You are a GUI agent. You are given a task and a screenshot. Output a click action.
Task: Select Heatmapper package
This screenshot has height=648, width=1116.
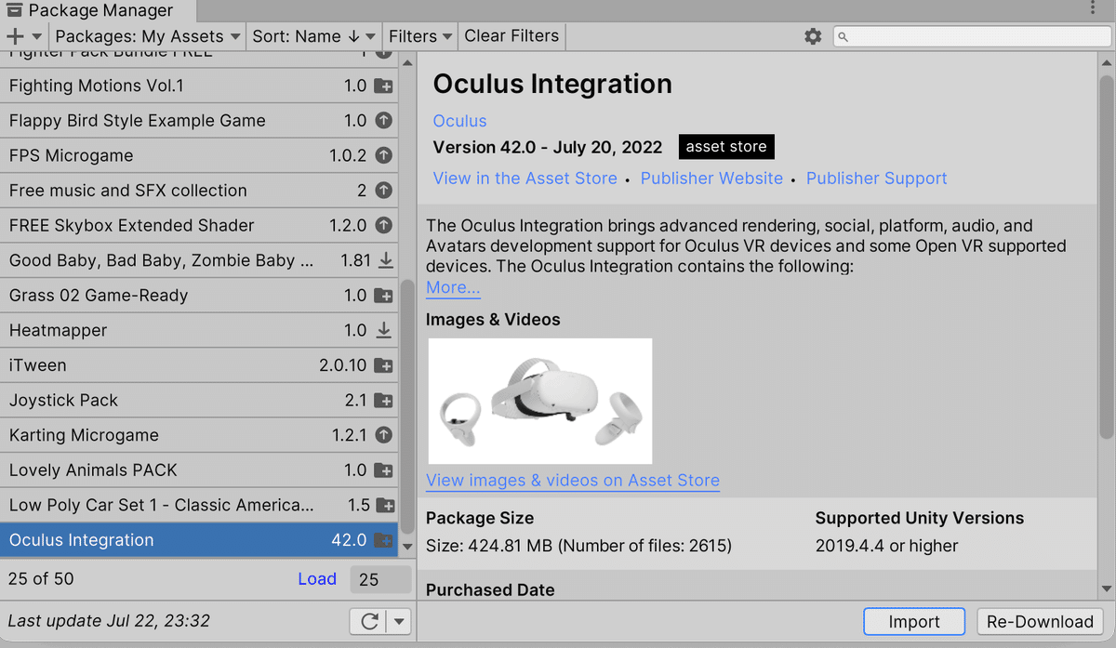click(199, 330)
